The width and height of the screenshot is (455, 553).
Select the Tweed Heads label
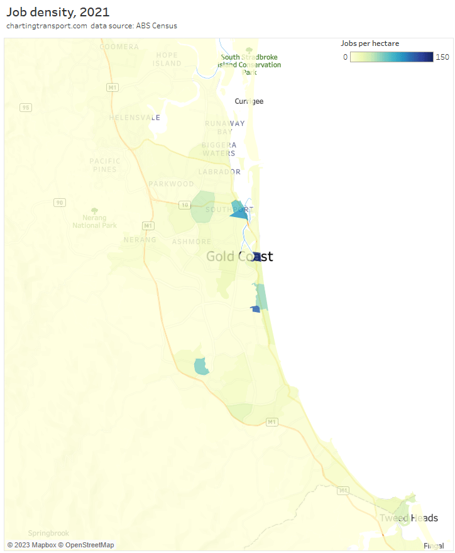(x=408, y=518)
